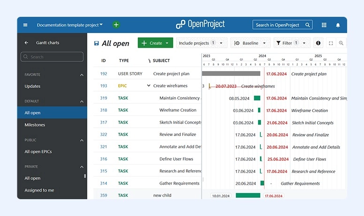Click the sidebar resize handle
This screenshot has height=216, width=364.
[85, 176]
